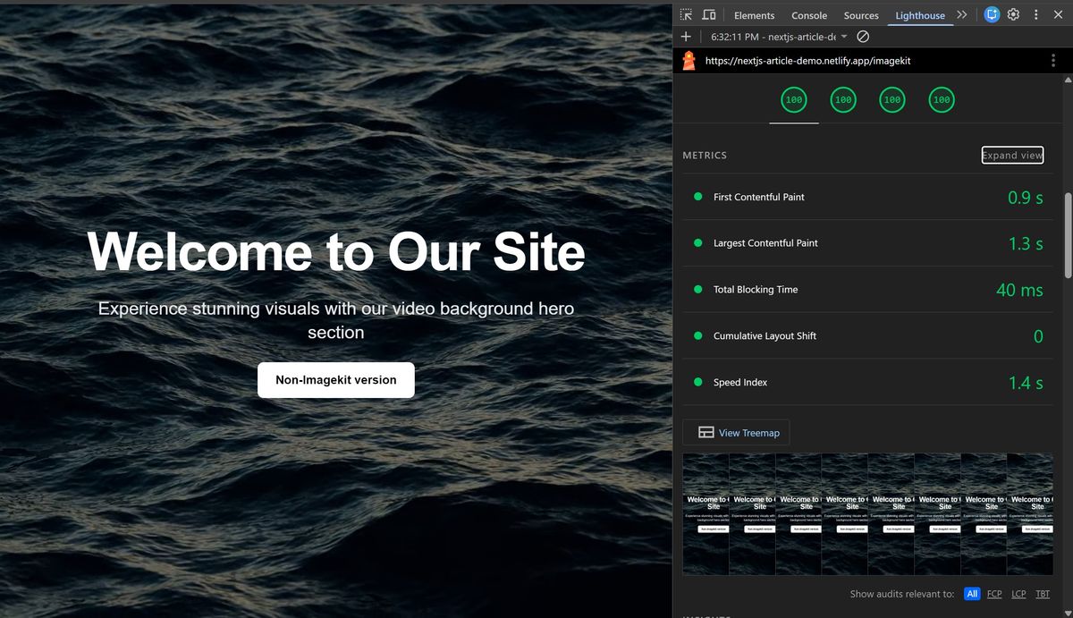The image size is (1073, 618).
Task: Open the View Treemap button
Action: pos(736,432)
